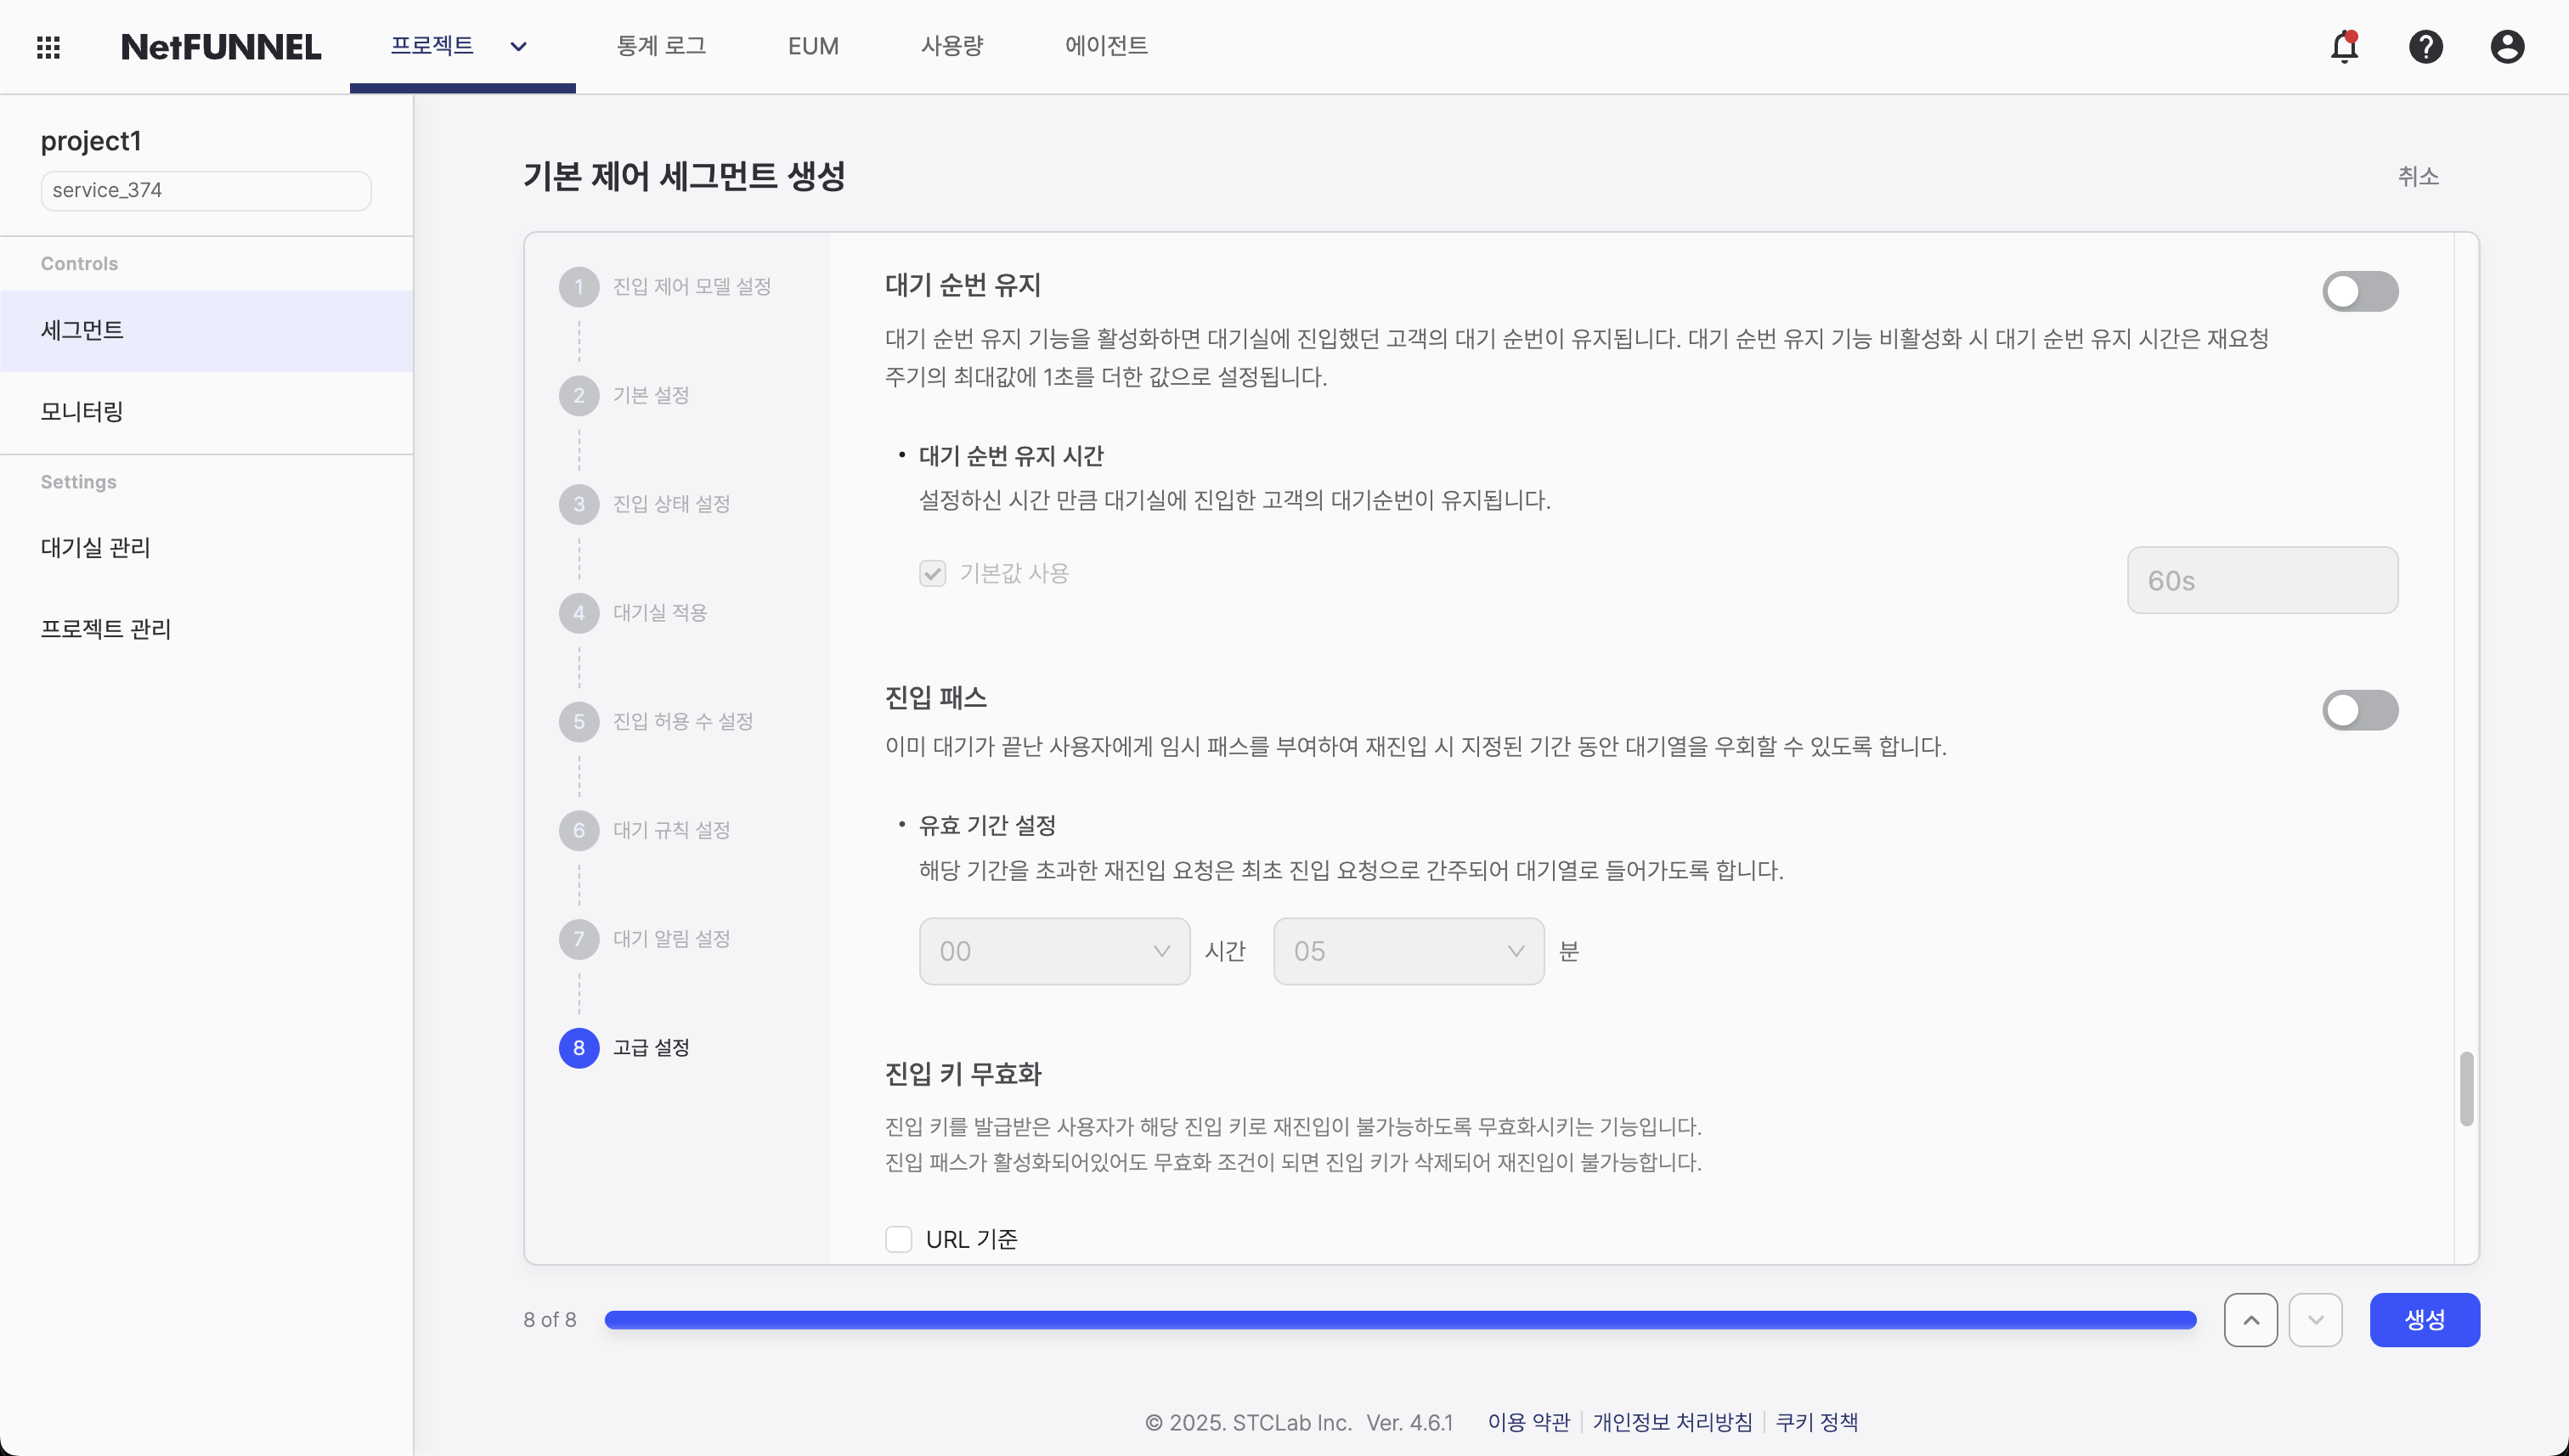Viewport: 2569px width, 1456px height.
Task: Open the apps grid menu icon
Action: click(x=48, y=47)
